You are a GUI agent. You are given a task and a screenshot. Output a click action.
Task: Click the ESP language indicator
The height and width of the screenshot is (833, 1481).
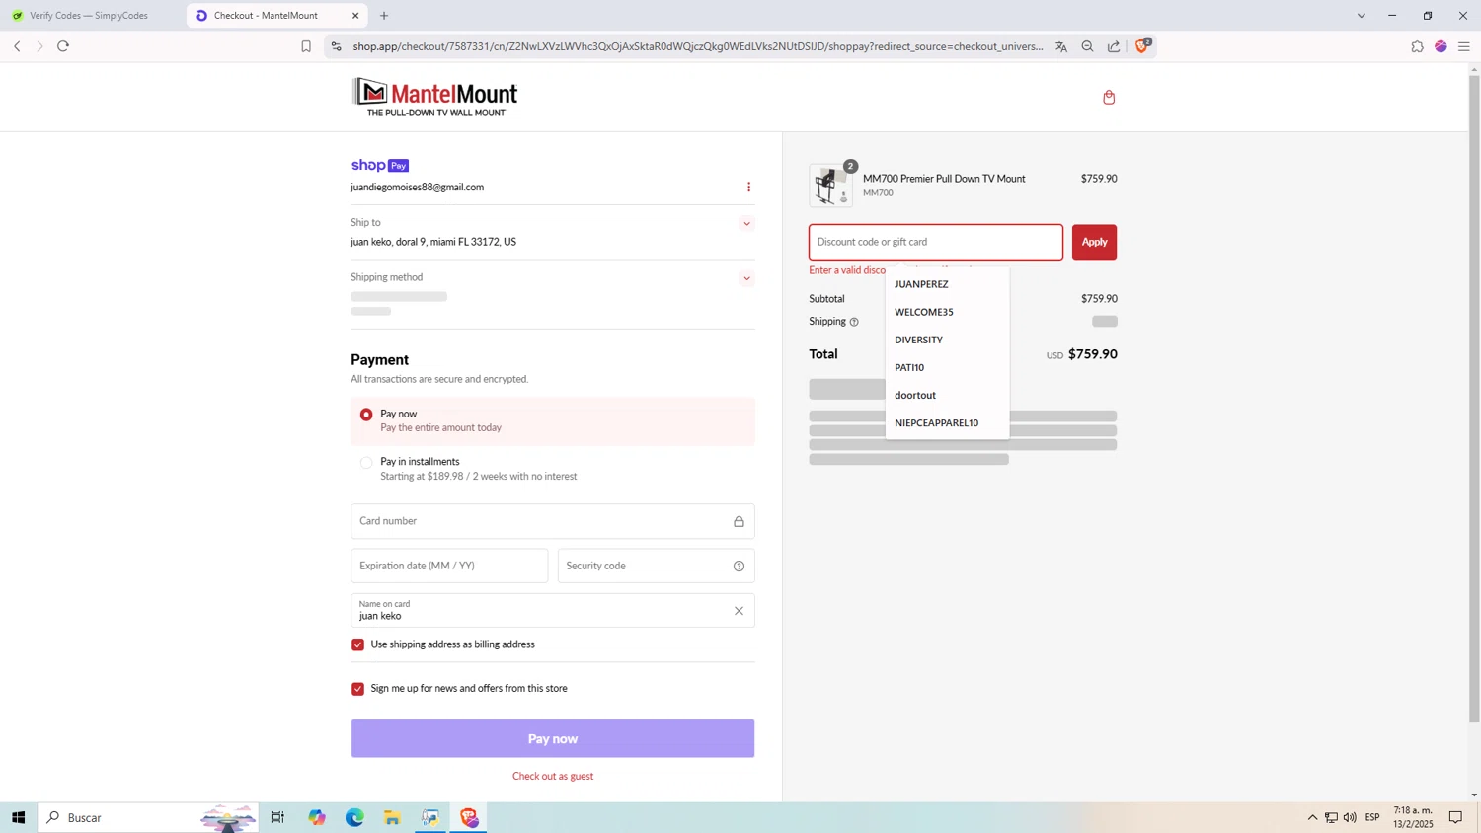(1372, 817)
